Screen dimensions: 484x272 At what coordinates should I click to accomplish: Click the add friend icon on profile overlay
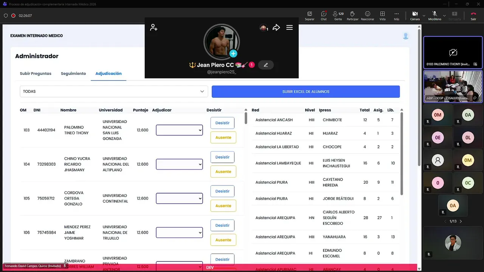click(x=154, y=27)
